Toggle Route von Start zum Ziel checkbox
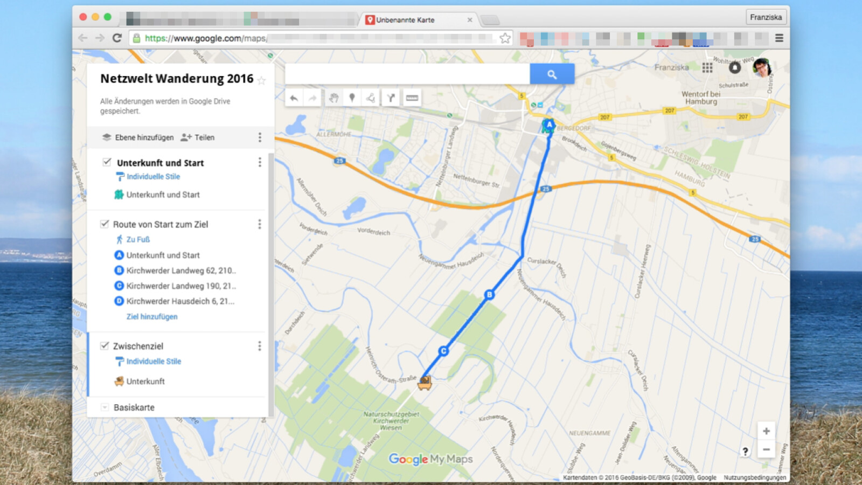Screen dimensions: 862x485 pyautogui.click(x=105, y=224)
